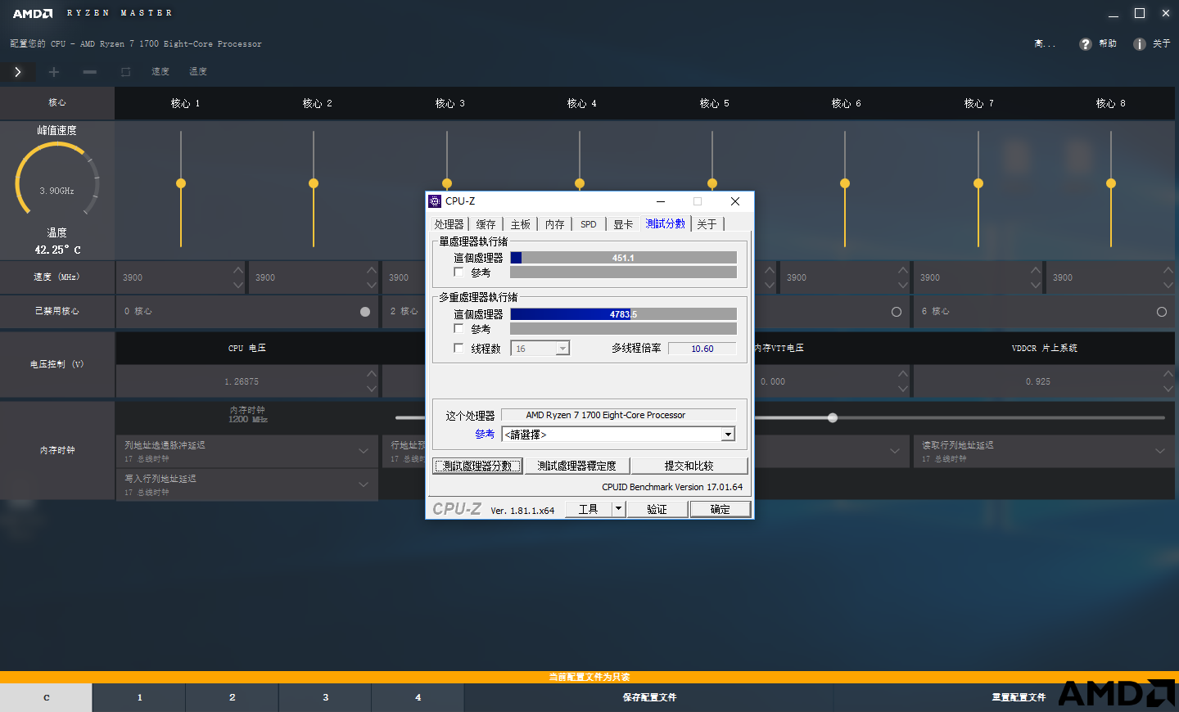1179x712 pixels.
Task: Expand the 列地址选通脉冲延迟 dropdown
Action: [364, 451]
